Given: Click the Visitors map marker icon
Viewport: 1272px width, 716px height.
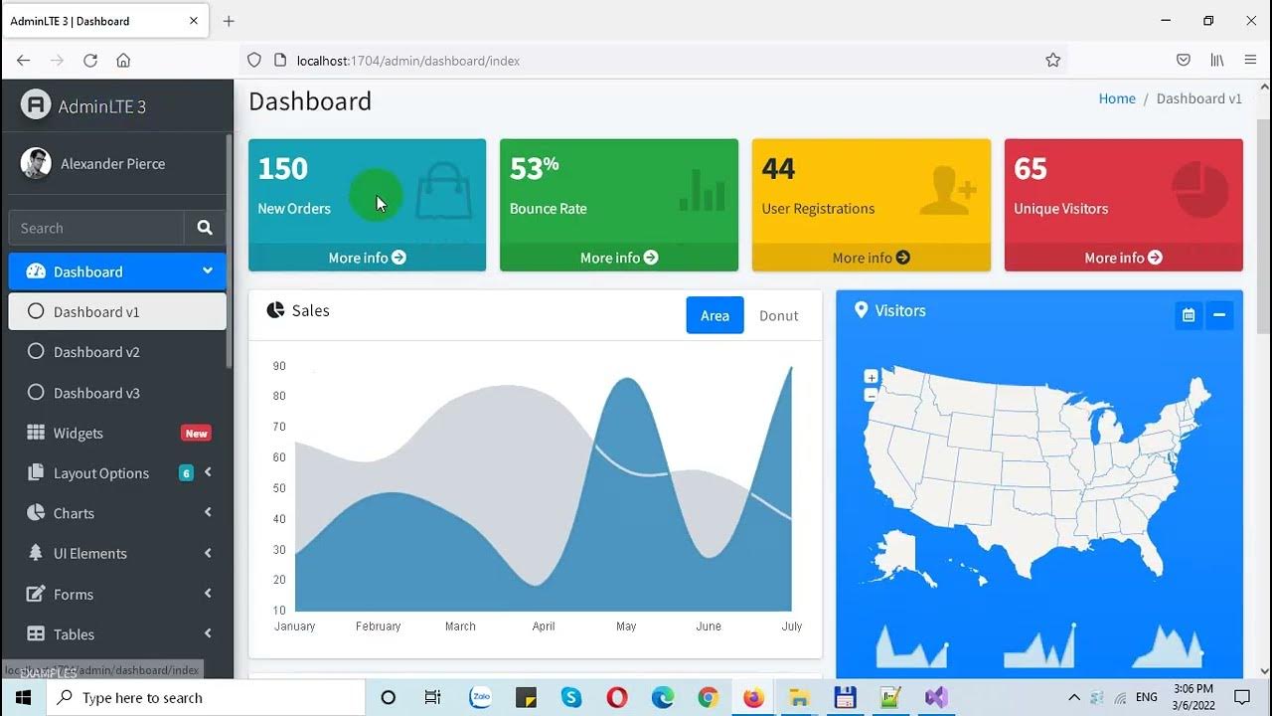Looking at the screenshot, I should 862,310.
